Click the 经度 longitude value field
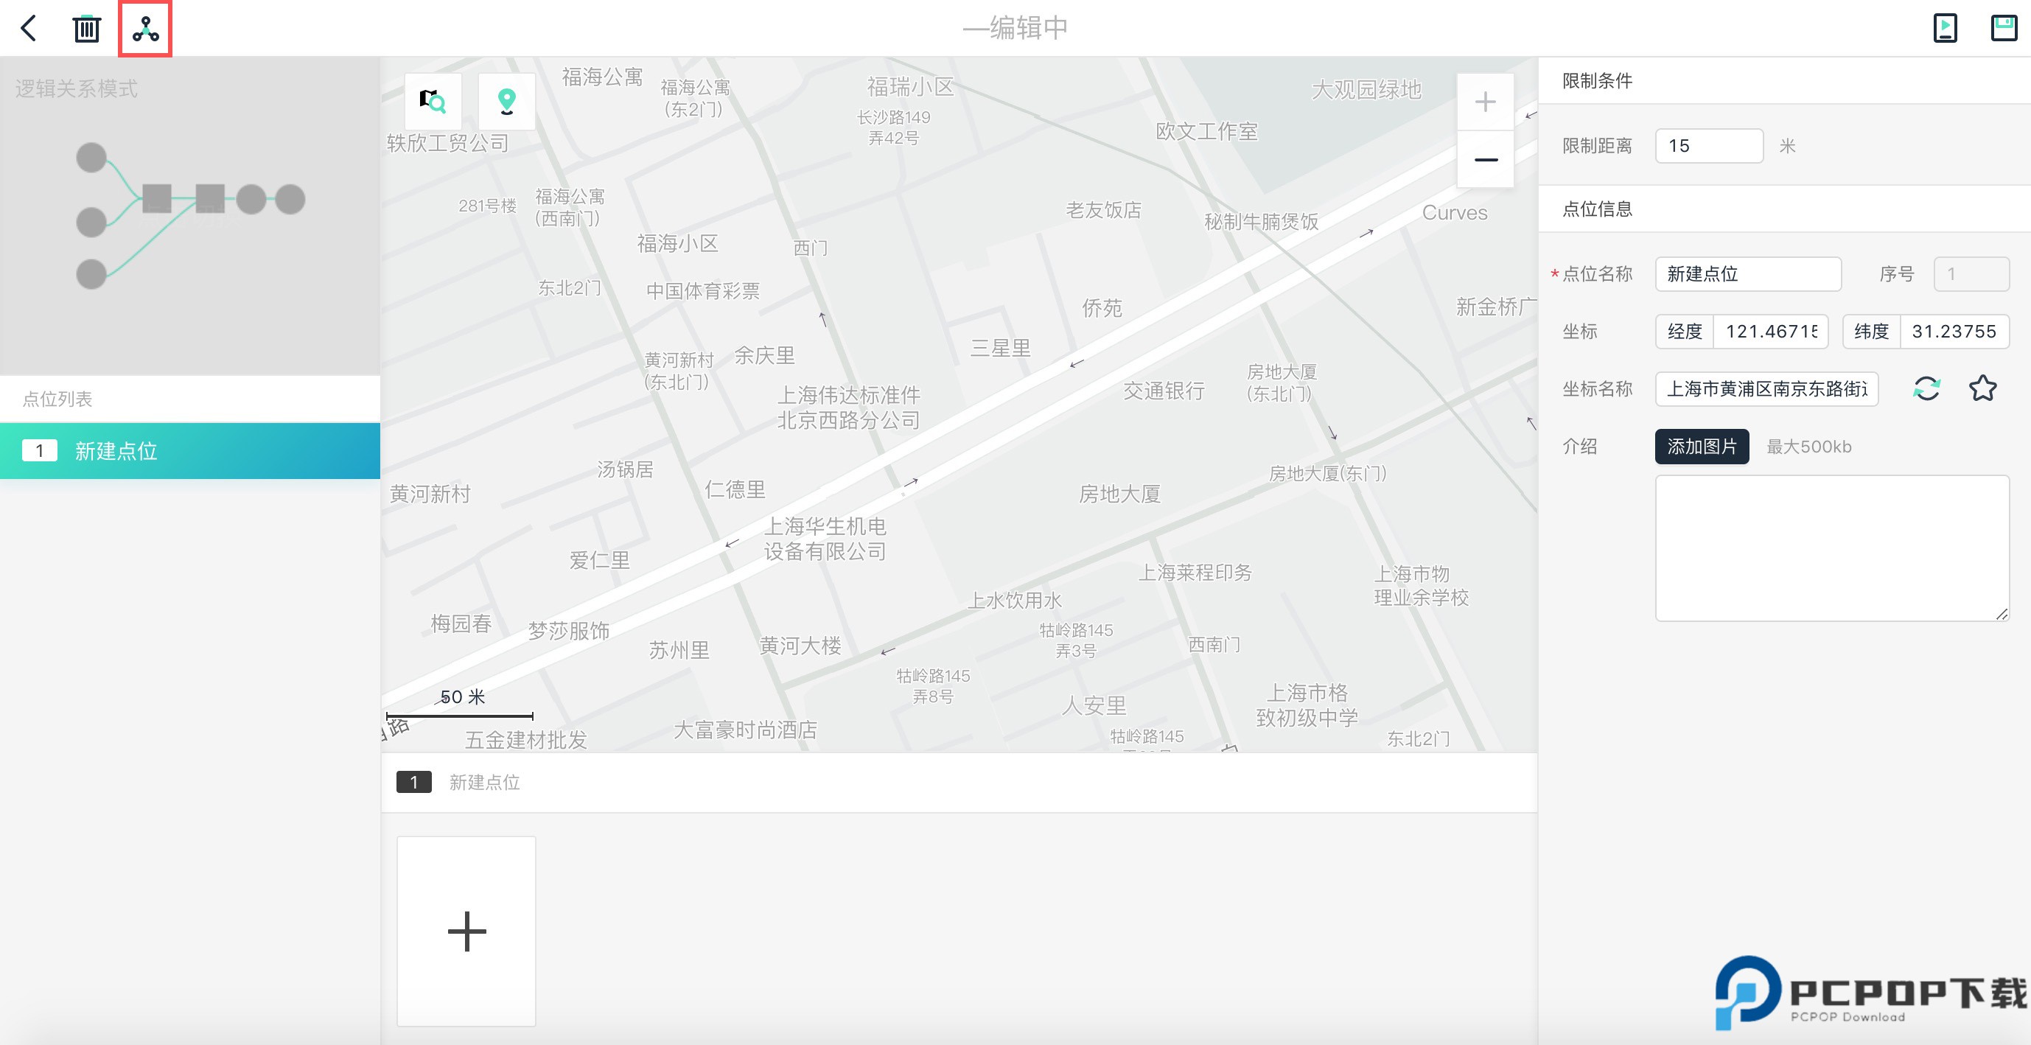The height and width of the screenshot is (1045, 2031). [1770, 332]
